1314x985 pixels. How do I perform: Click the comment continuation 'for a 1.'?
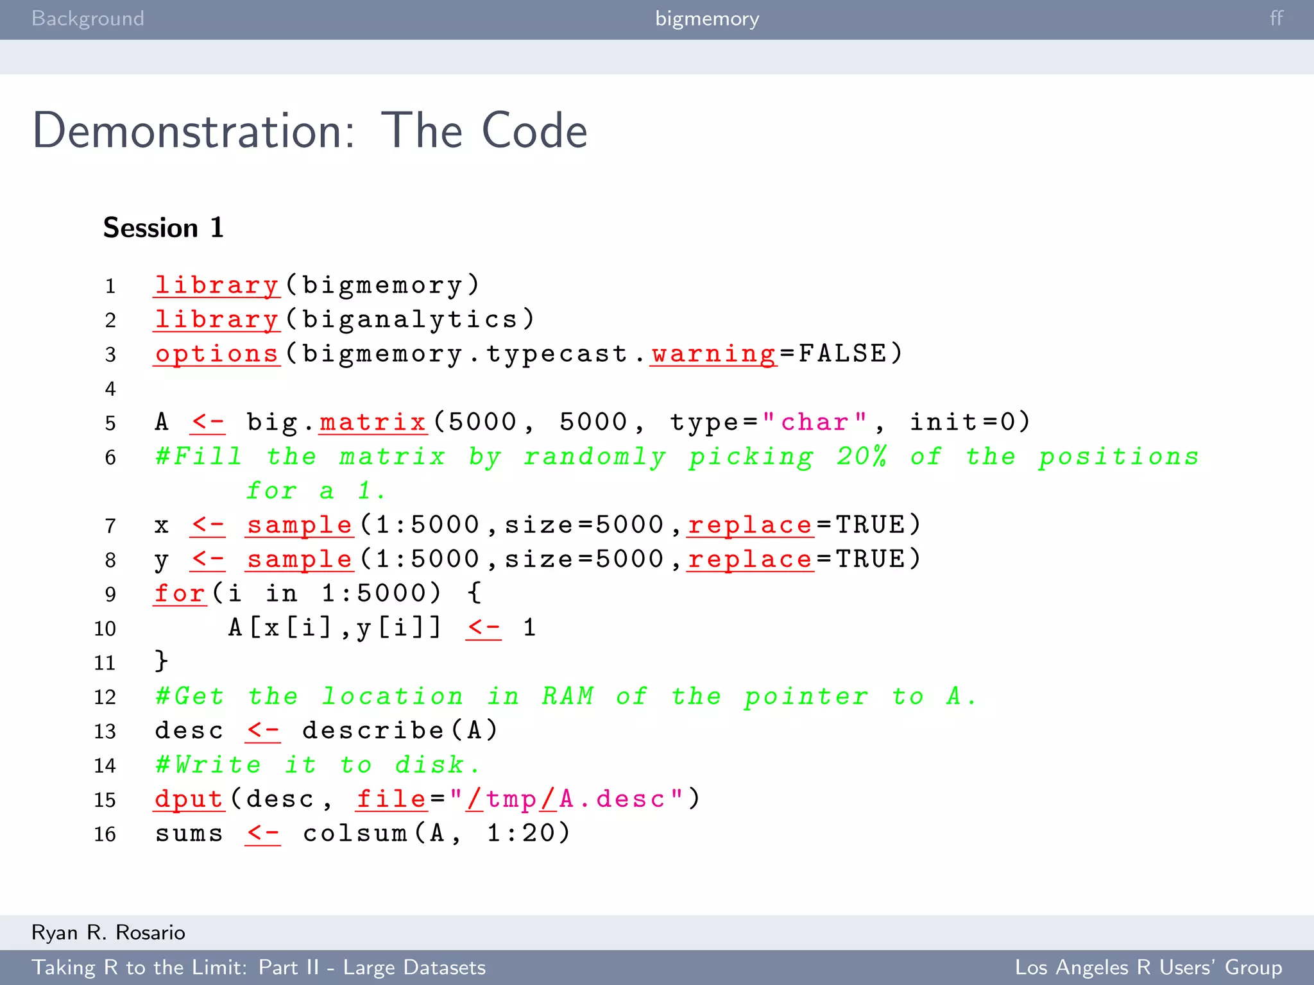click(316, 491)
